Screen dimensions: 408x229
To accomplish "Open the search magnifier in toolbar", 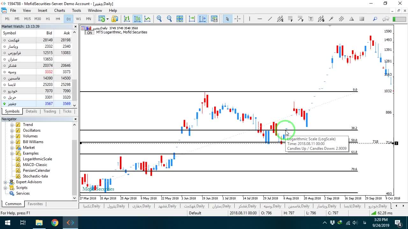I will pos(375,19).
